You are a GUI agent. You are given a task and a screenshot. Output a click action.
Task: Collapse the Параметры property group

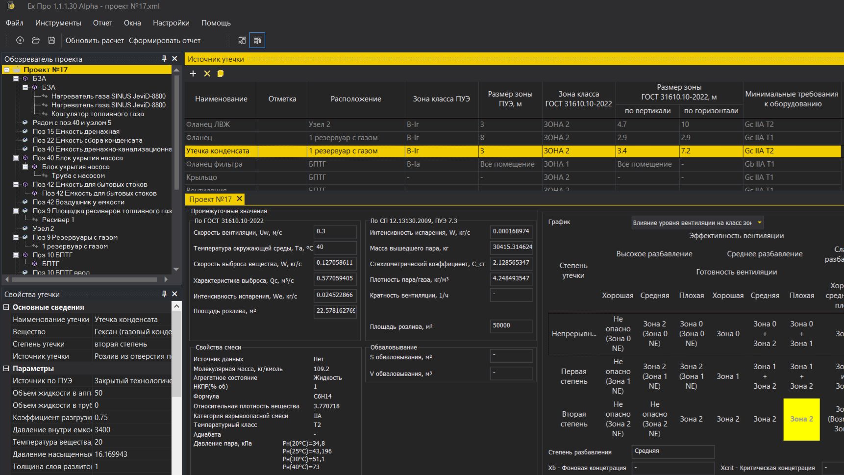click(6, 369)
